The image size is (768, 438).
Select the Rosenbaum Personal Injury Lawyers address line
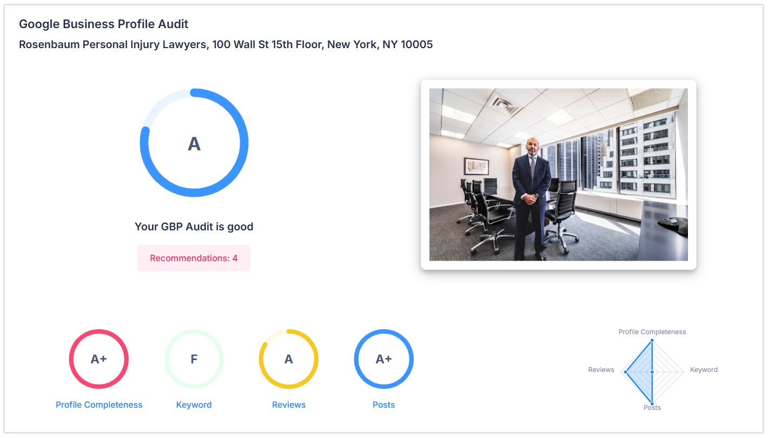pyautogui.click(x=226, y=44)
